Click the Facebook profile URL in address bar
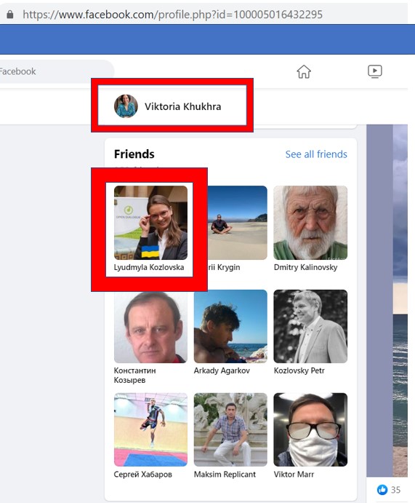Screen dimensions: 415x503 coord(172,15)
